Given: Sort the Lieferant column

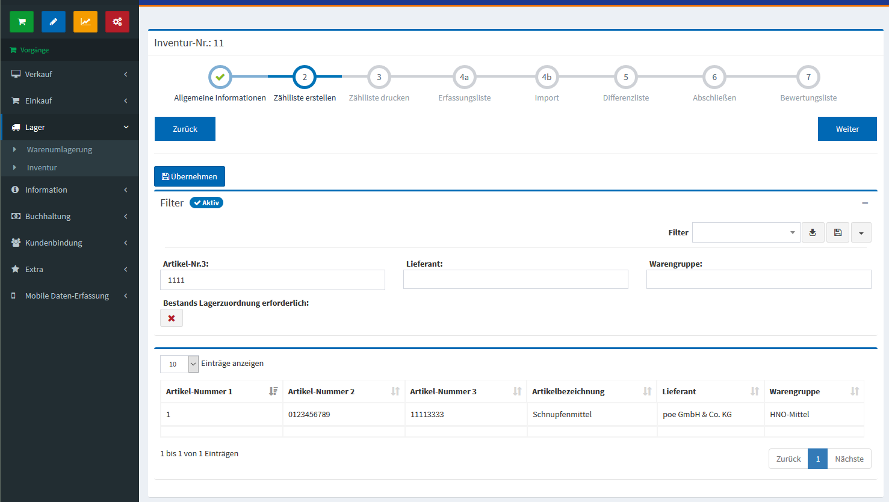Looking at the screenshot, I should click(754, 391).
